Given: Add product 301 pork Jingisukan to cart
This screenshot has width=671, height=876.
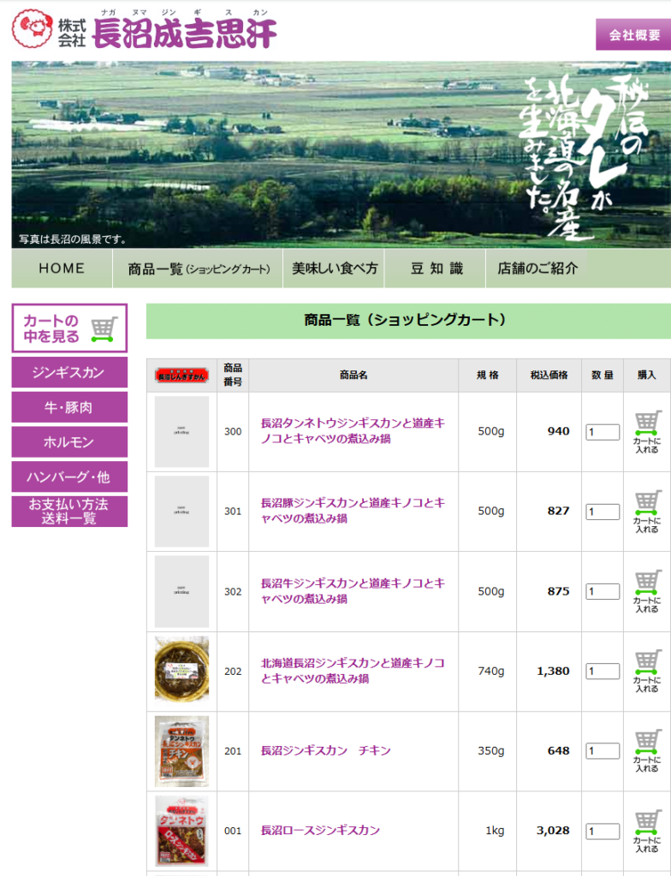Looking at the screenshot, I should coord(647,511).
